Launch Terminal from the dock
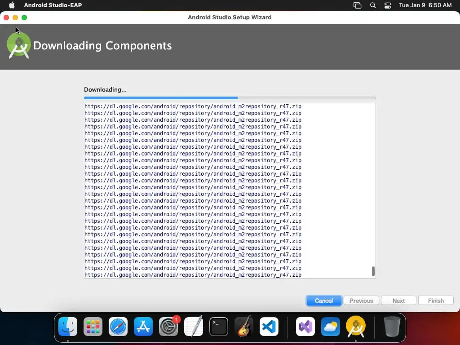 [x=219, y=327]
